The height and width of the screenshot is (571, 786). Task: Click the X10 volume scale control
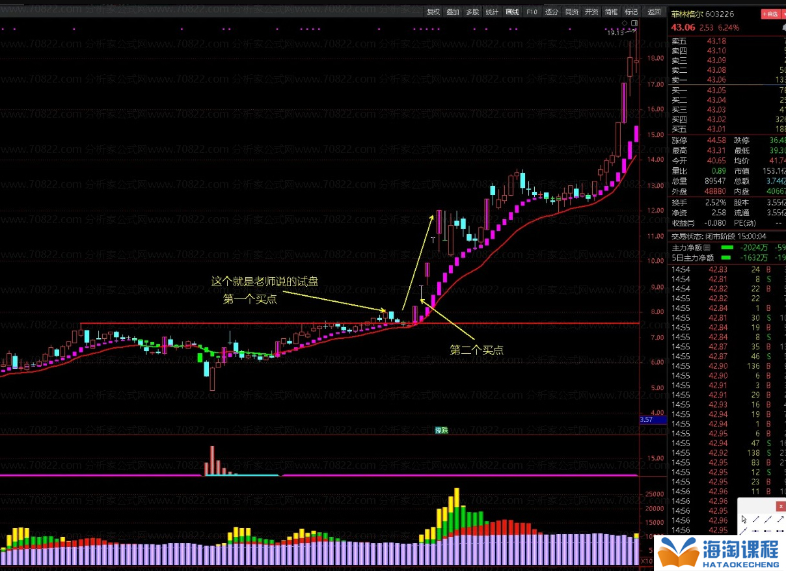click(647, 561)
